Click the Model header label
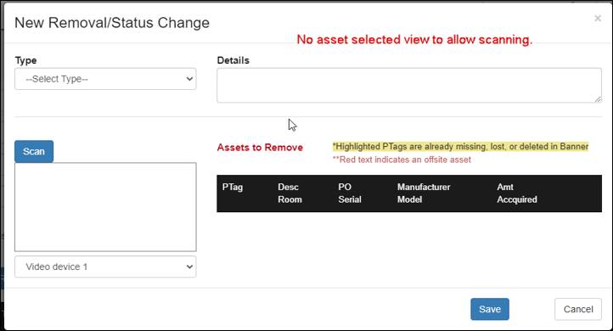The height and width of the screenshot is (331, 613). 410,199
